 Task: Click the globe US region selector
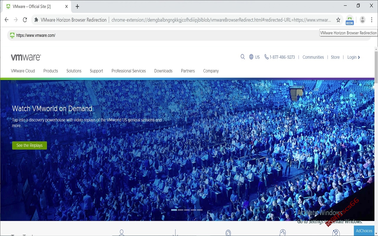254,57
